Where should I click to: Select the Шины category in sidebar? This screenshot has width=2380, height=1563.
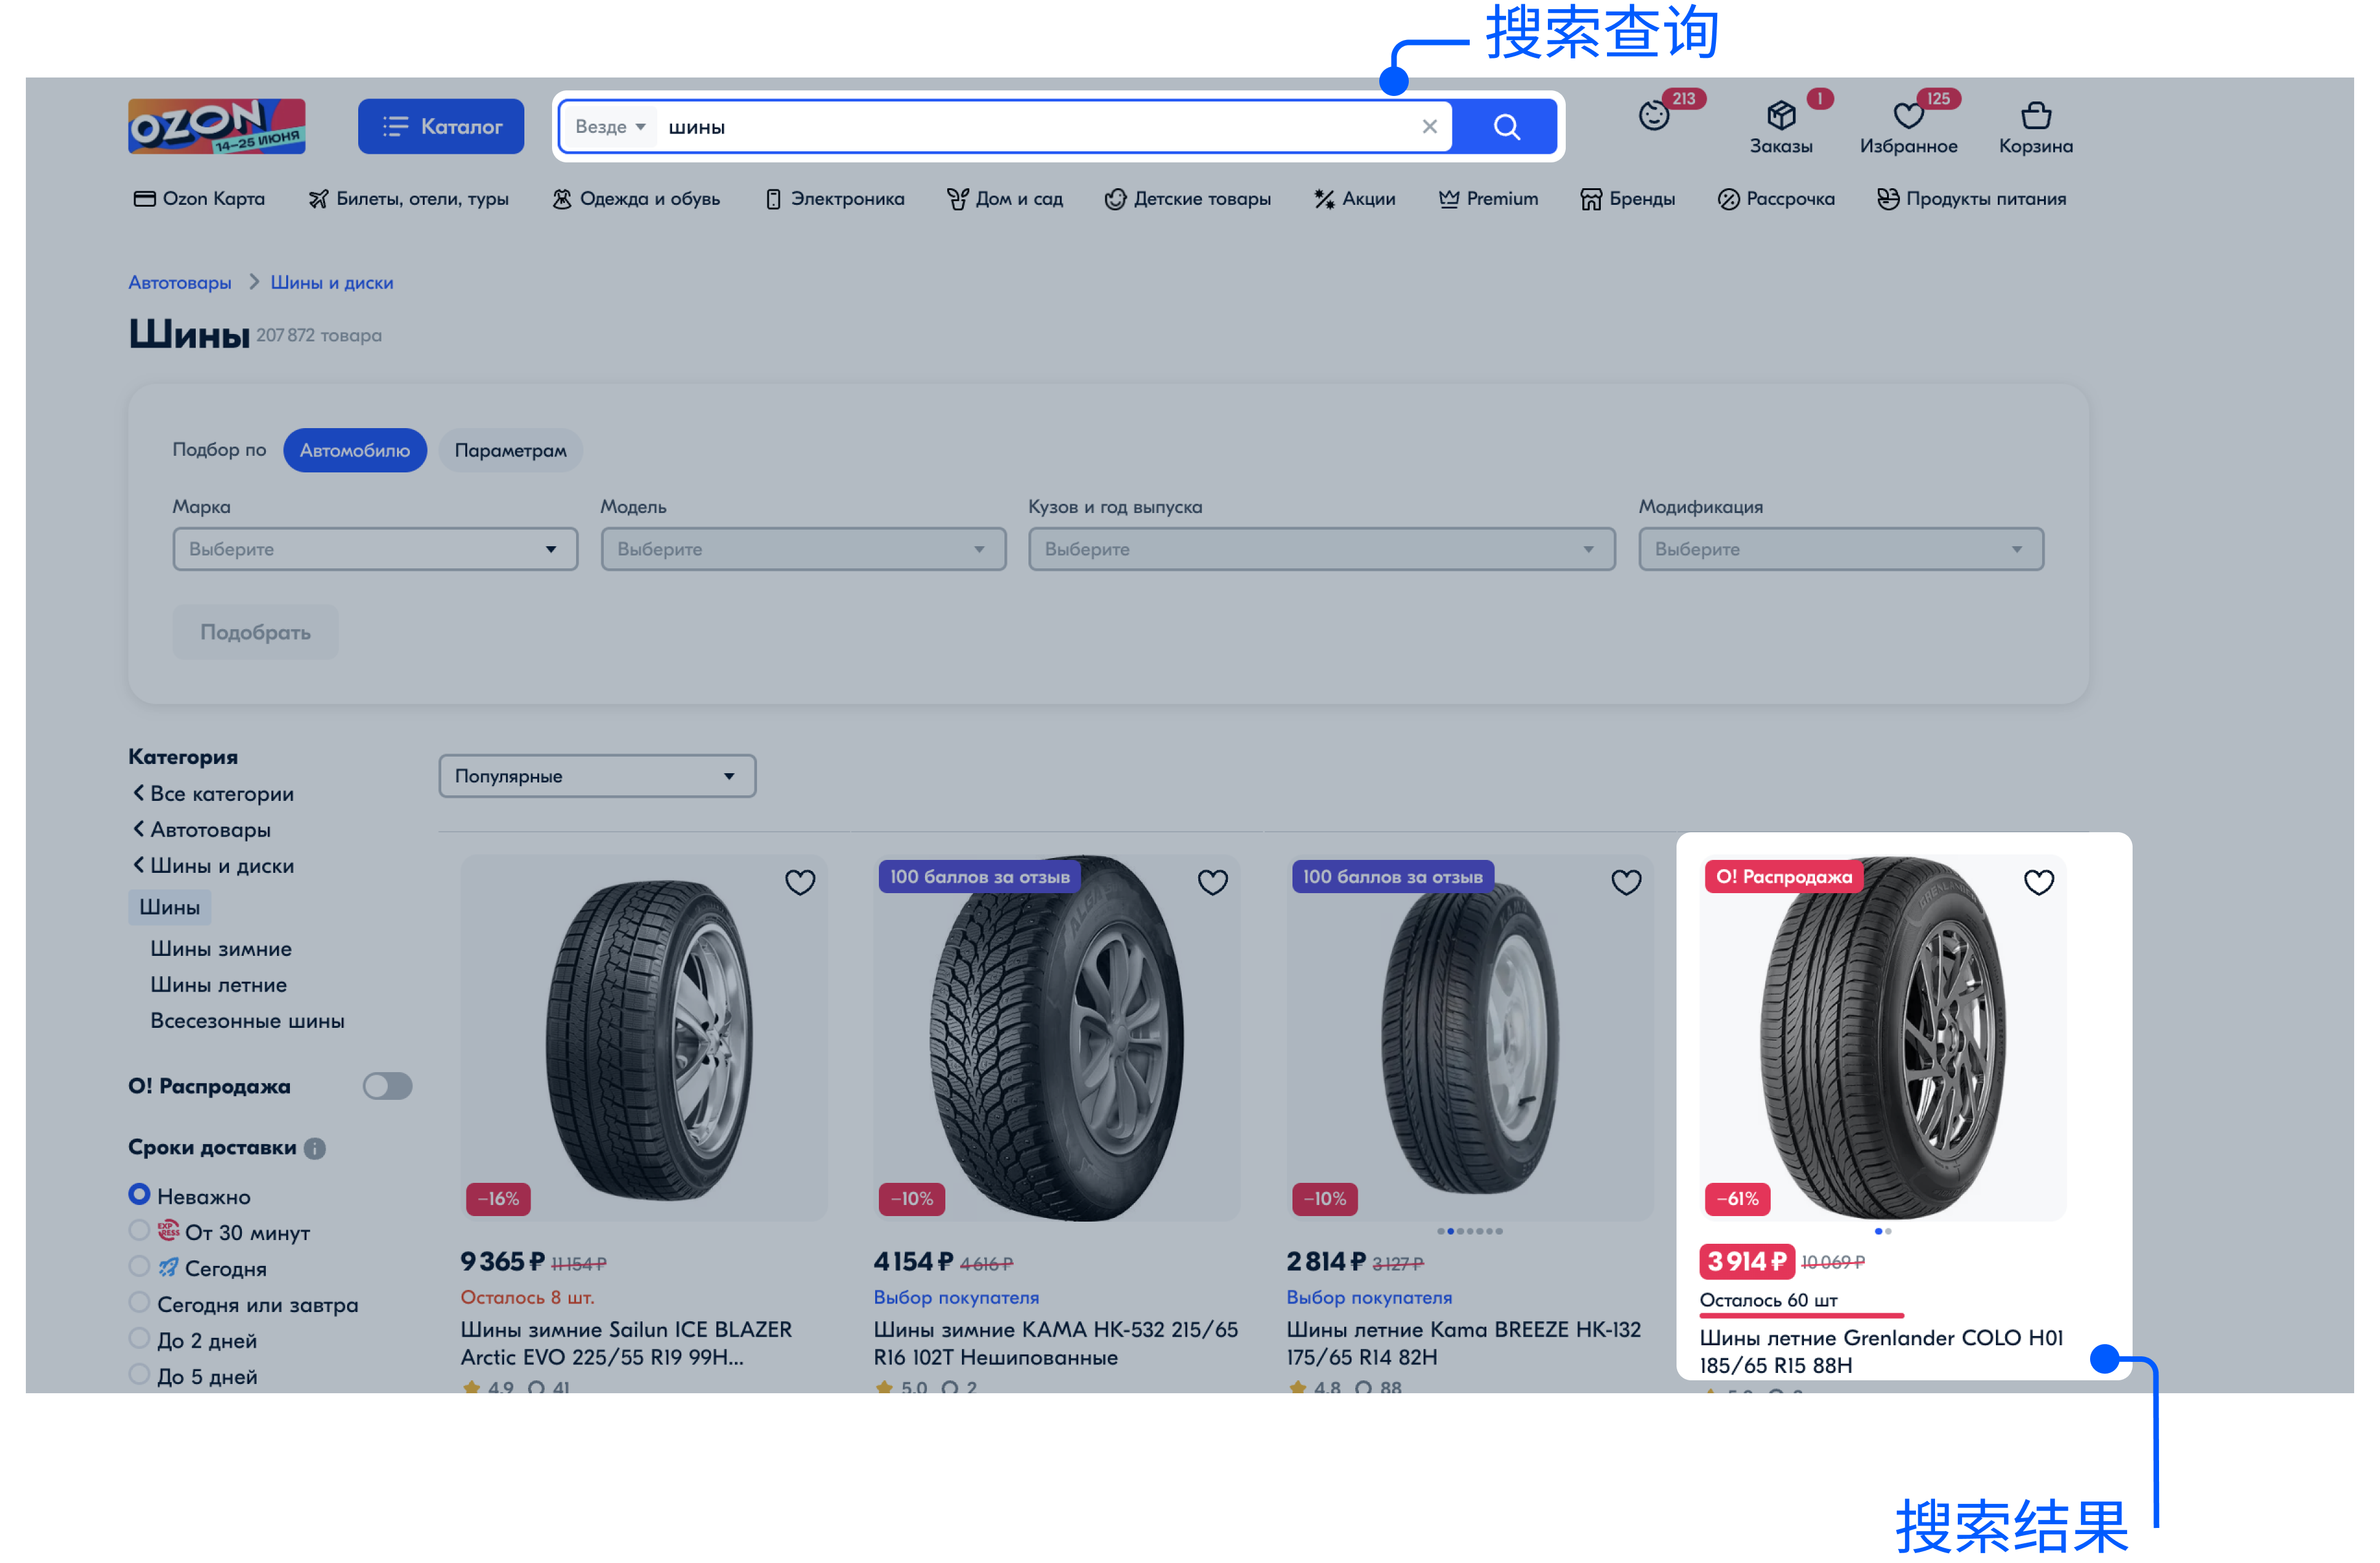point(169,907)
